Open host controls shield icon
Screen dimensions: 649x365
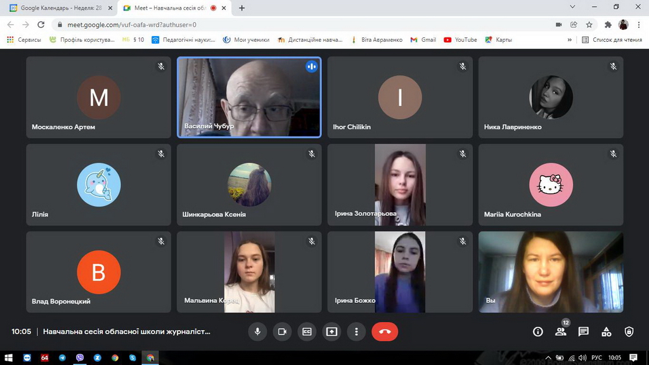(x=629, y=331)
